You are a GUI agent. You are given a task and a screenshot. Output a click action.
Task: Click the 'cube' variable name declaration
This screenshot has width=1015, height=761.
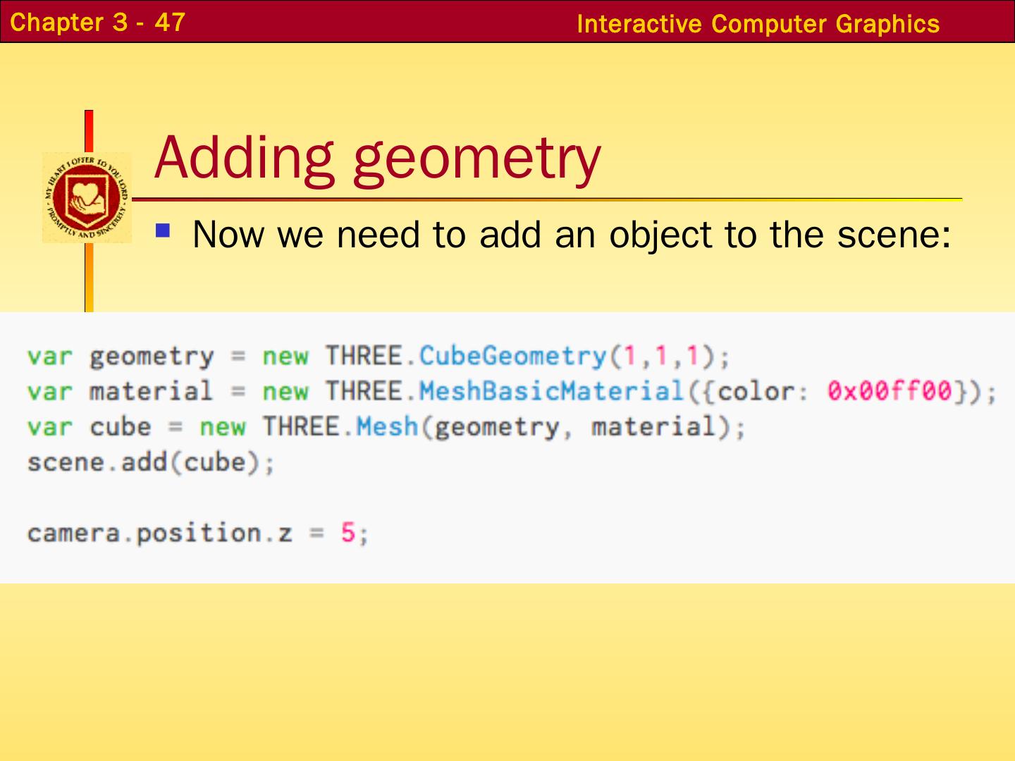[x=121, y=427]
